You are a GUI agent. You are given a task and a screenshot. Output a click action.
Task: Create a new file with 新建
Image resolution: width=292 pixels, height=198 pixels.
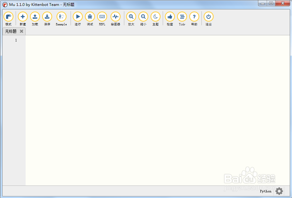pyautogui.click(x=22, y=17)
